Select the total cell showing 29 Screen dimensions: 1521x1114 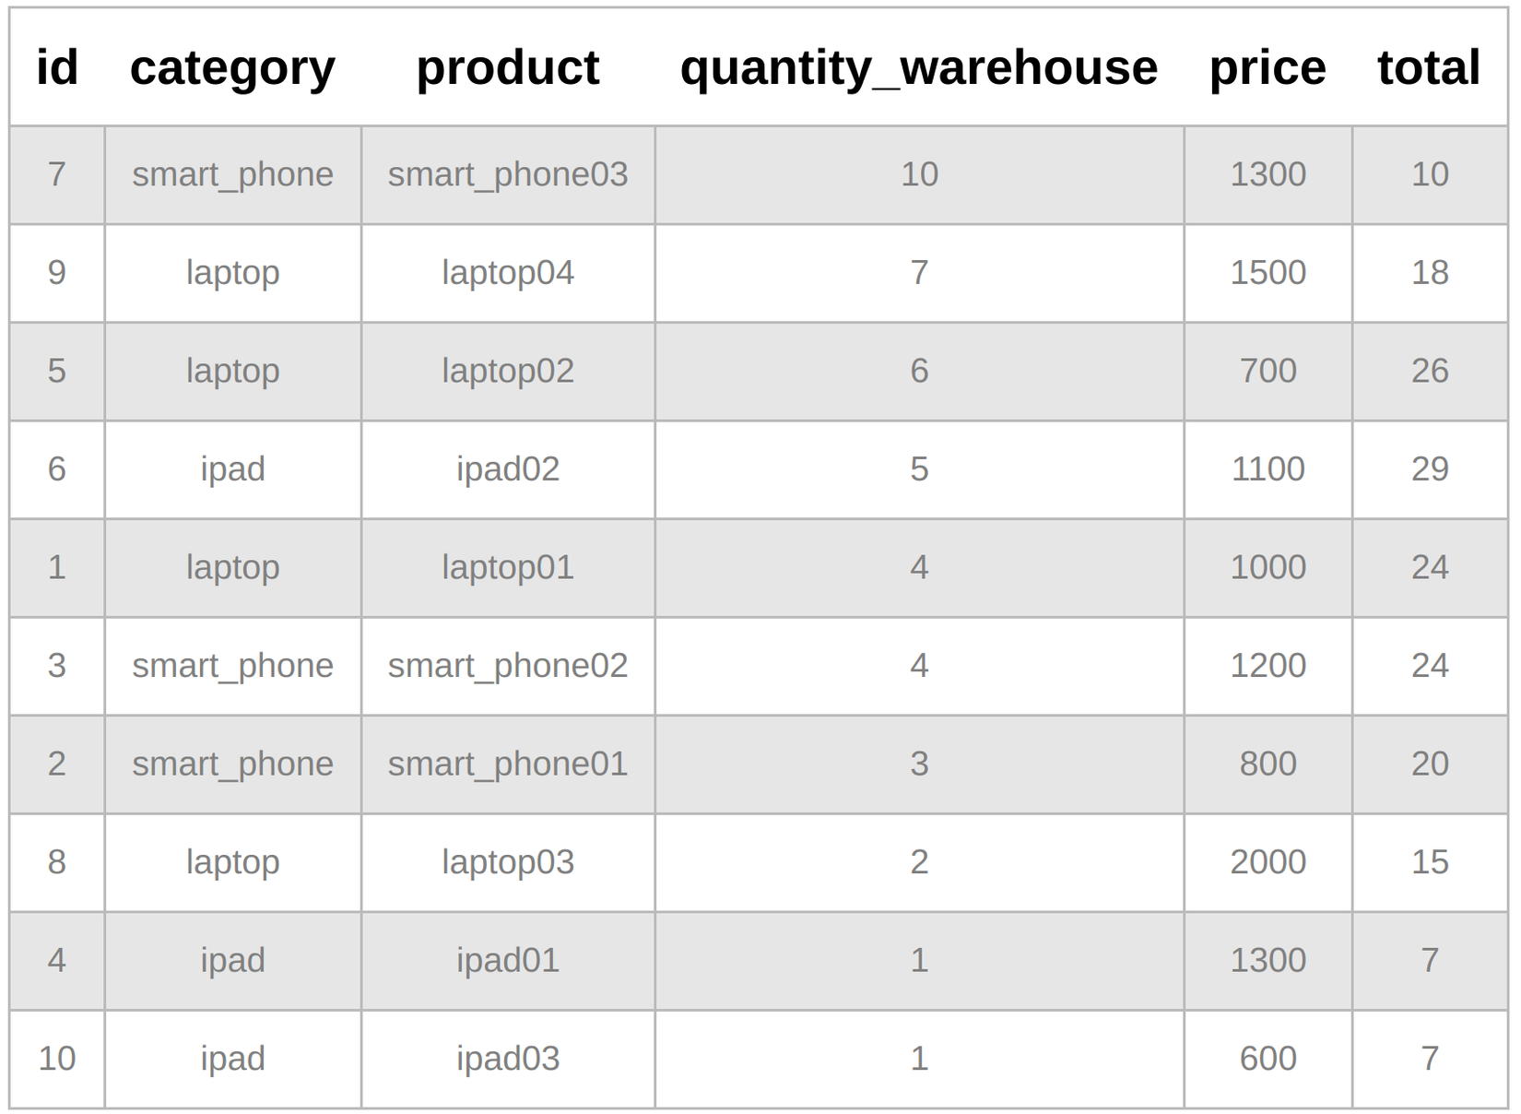(x=1429, y=469)
